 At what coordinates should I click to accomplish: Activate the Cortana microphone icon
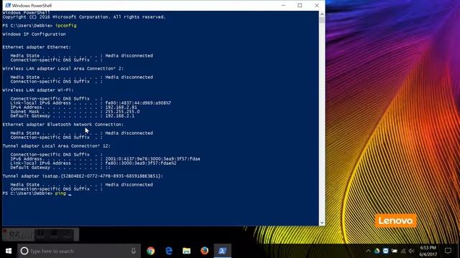134,251
